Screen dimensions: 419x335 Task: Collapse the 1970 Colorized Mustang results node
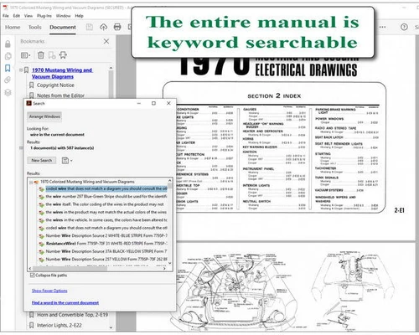click(x=31, y=183)
